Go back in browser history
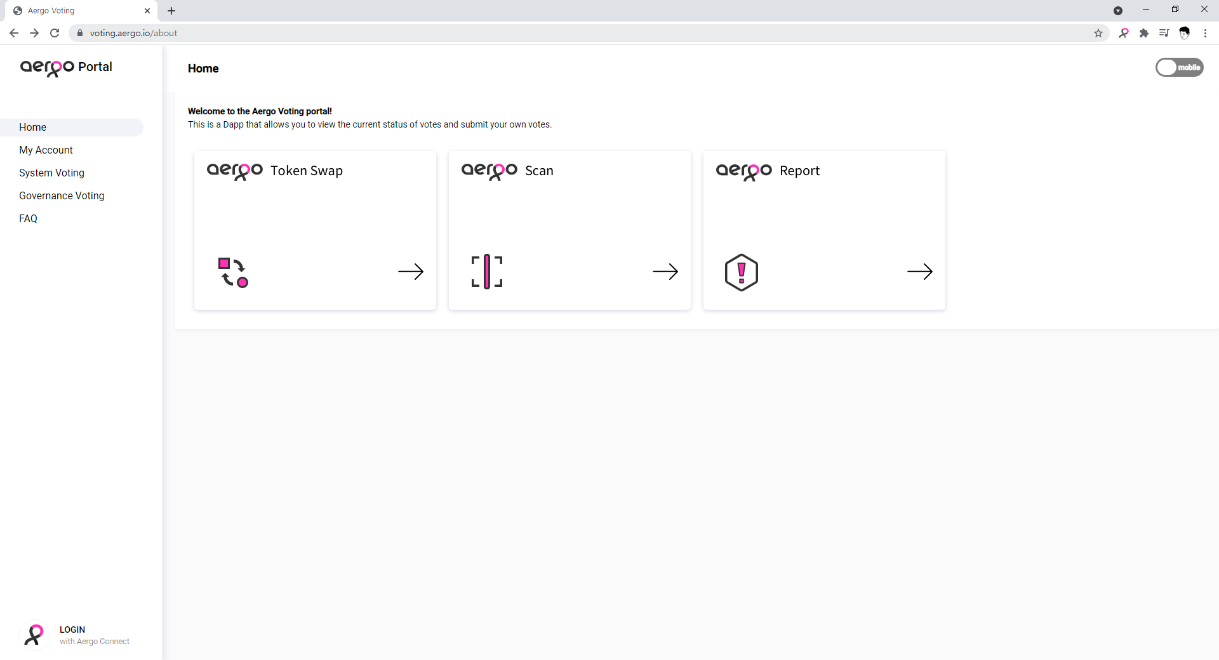Viewport: 1219px width, 660px height. click(14, 33)
